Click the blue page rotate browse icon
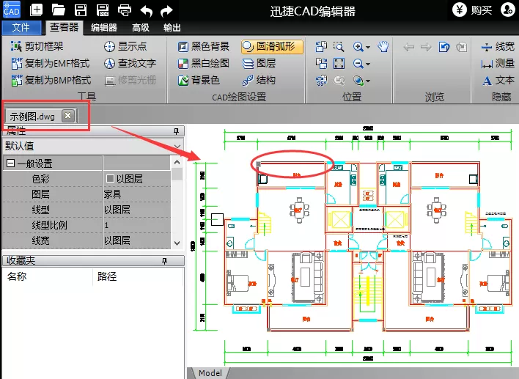Image resolution: width=519 pixels, height=379 pixels. (444, 47)
